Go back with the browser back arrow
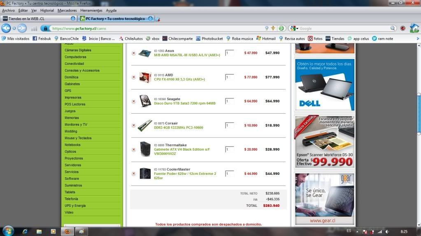This screenshot has height=236, width=421. tap(6, 28)
